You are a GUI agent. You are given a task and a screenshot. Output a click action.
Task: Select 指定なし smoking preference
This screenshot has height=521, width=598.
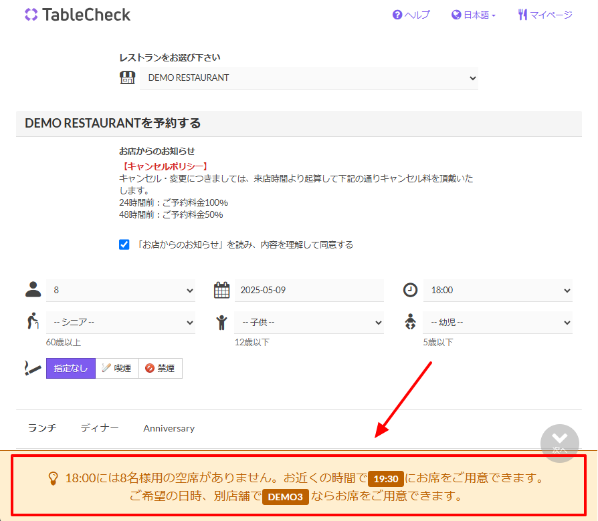tap(71, 368)
